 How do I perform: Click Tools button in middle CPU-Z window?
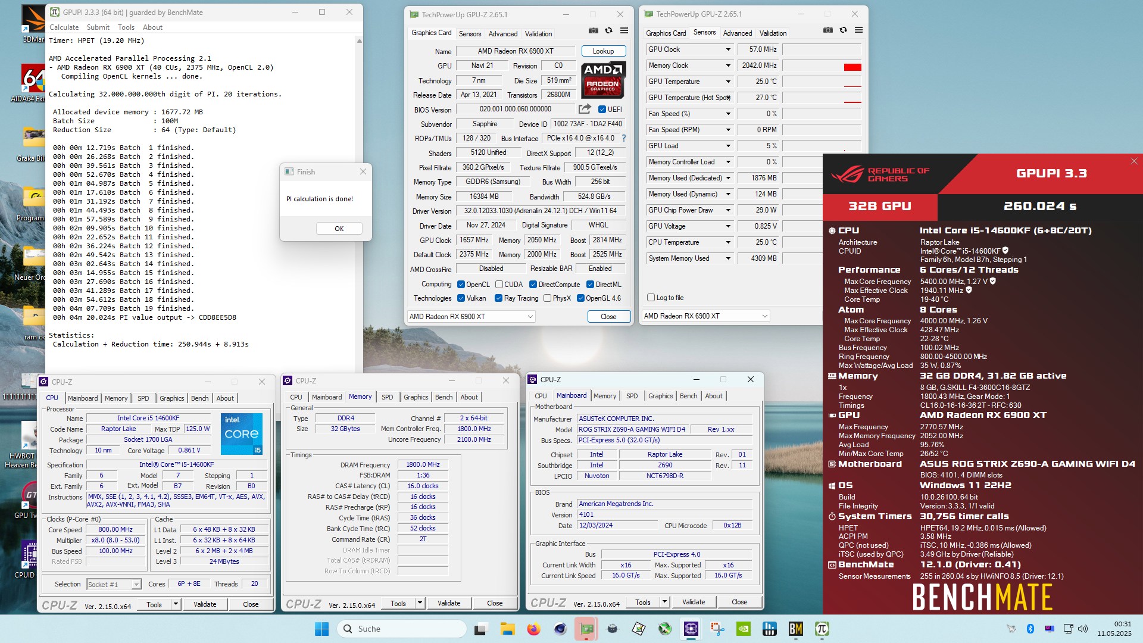398,603
